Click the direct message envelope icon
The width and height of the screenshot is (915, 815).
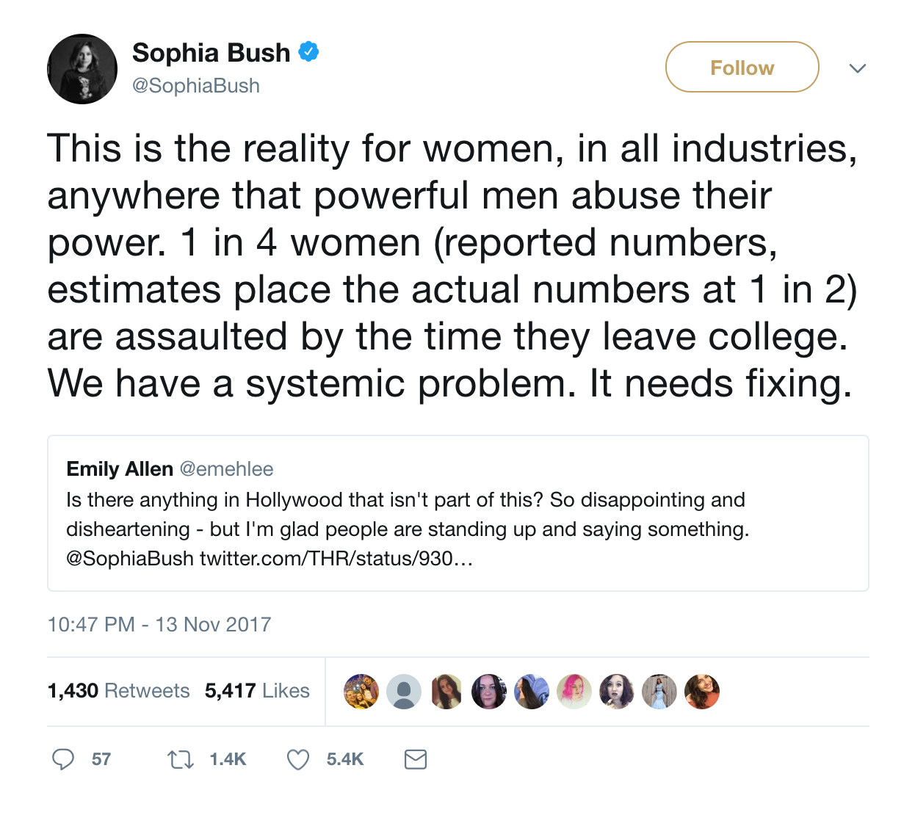(416, 758)
